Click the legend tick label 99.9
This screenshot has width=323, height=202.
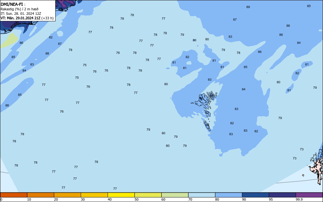pos(299,199)
